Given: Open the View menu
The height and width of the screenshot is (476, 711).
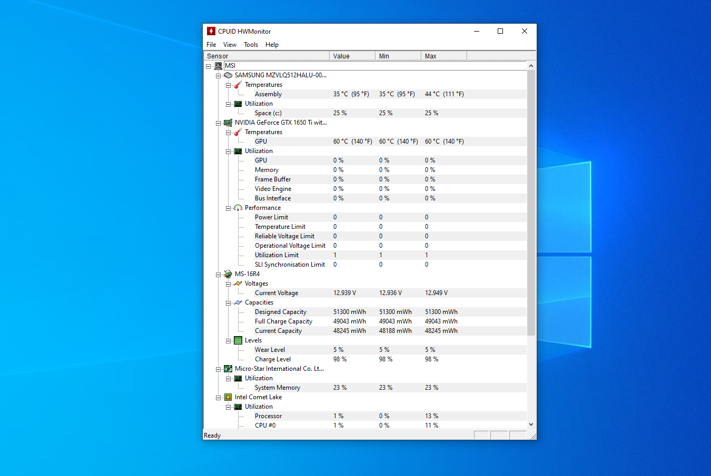Looking at the screenshot, I should point(230,45).
